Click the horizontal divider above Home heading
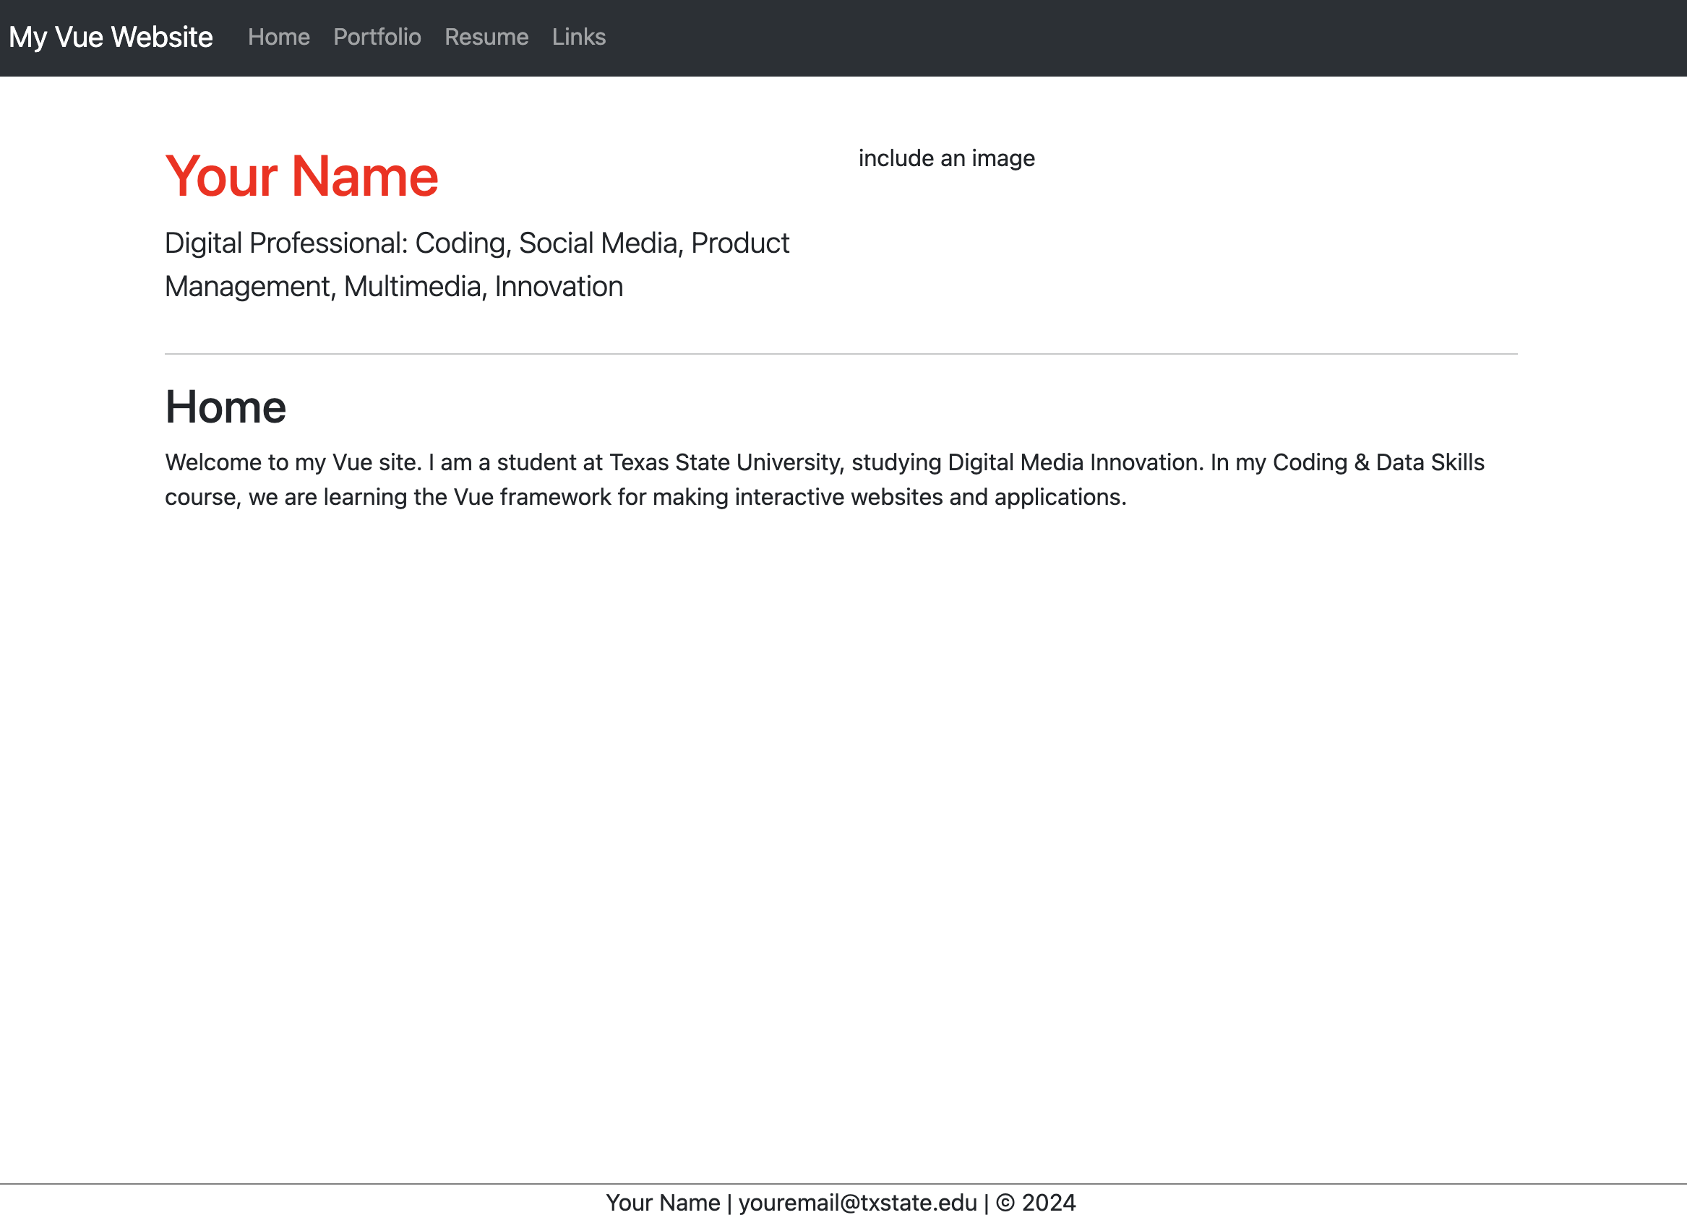Screen dimensions: 1687x1228 [841, 354]
